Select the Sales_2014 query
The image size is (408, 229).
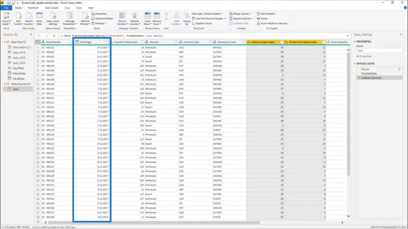(19, 52)
